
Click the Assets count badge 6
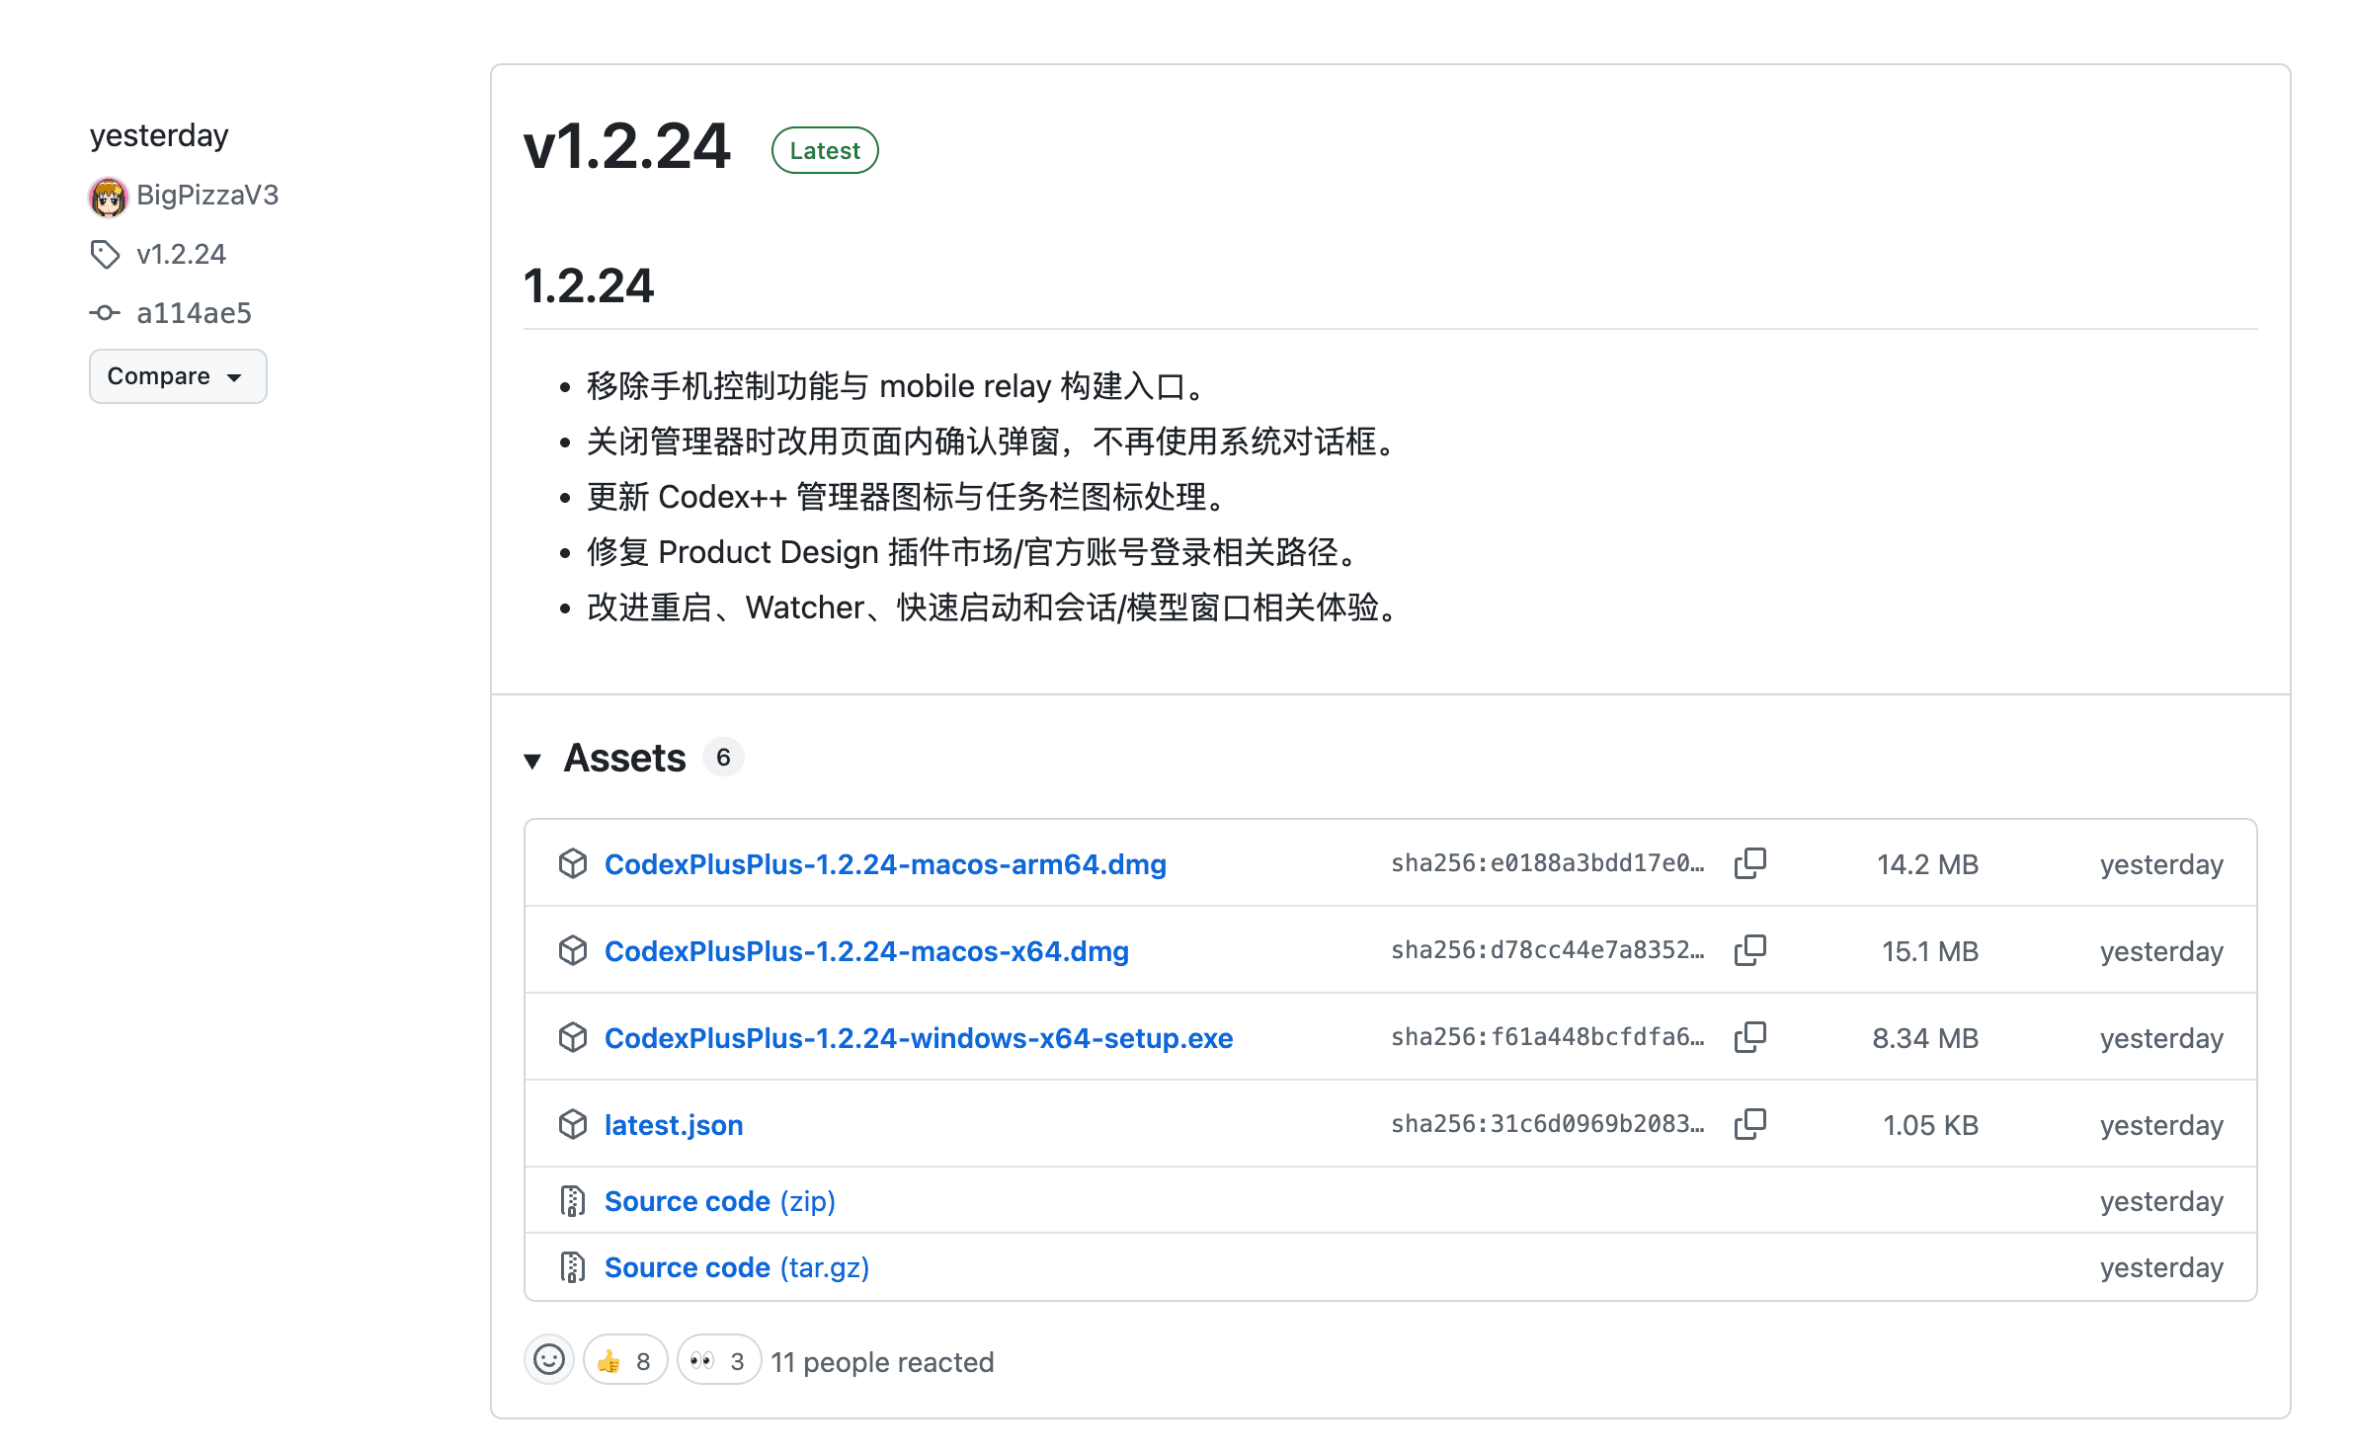[x=723, y=758]
